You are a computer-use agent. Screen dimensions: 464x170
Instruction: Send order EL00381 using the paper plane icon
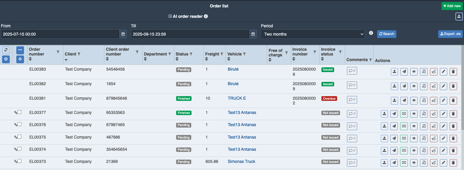click(404, 101)
